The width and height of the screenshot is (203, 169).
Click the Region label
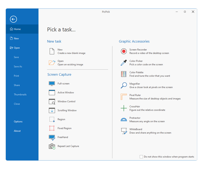point(61,119)
